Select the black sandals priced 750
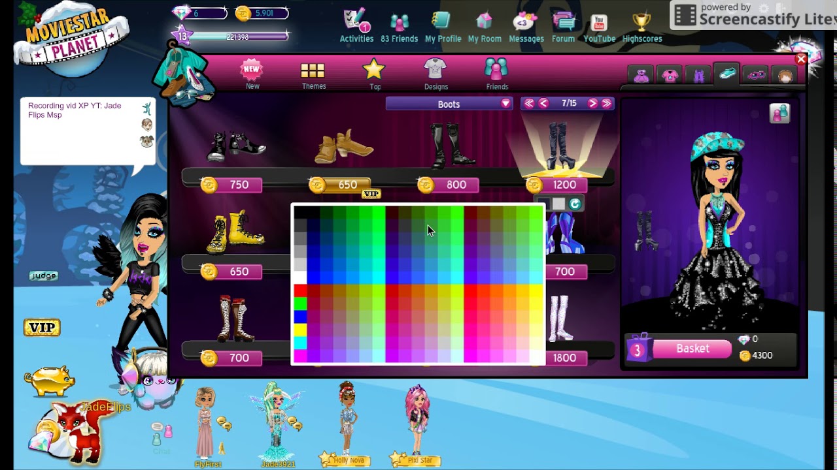Image resolution: width=837 pixels, height=470 pixels. coord(236,146)
